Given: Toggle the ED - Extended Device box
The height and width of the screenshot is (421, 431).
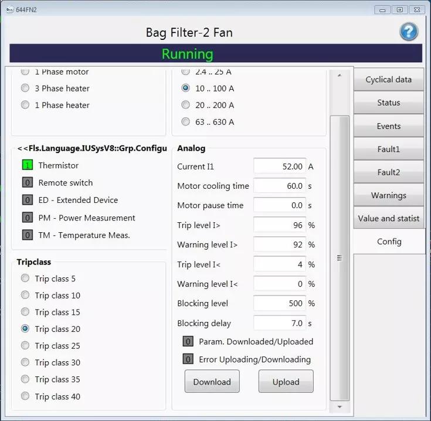Looking at the screenshot, I should [27, 200].
